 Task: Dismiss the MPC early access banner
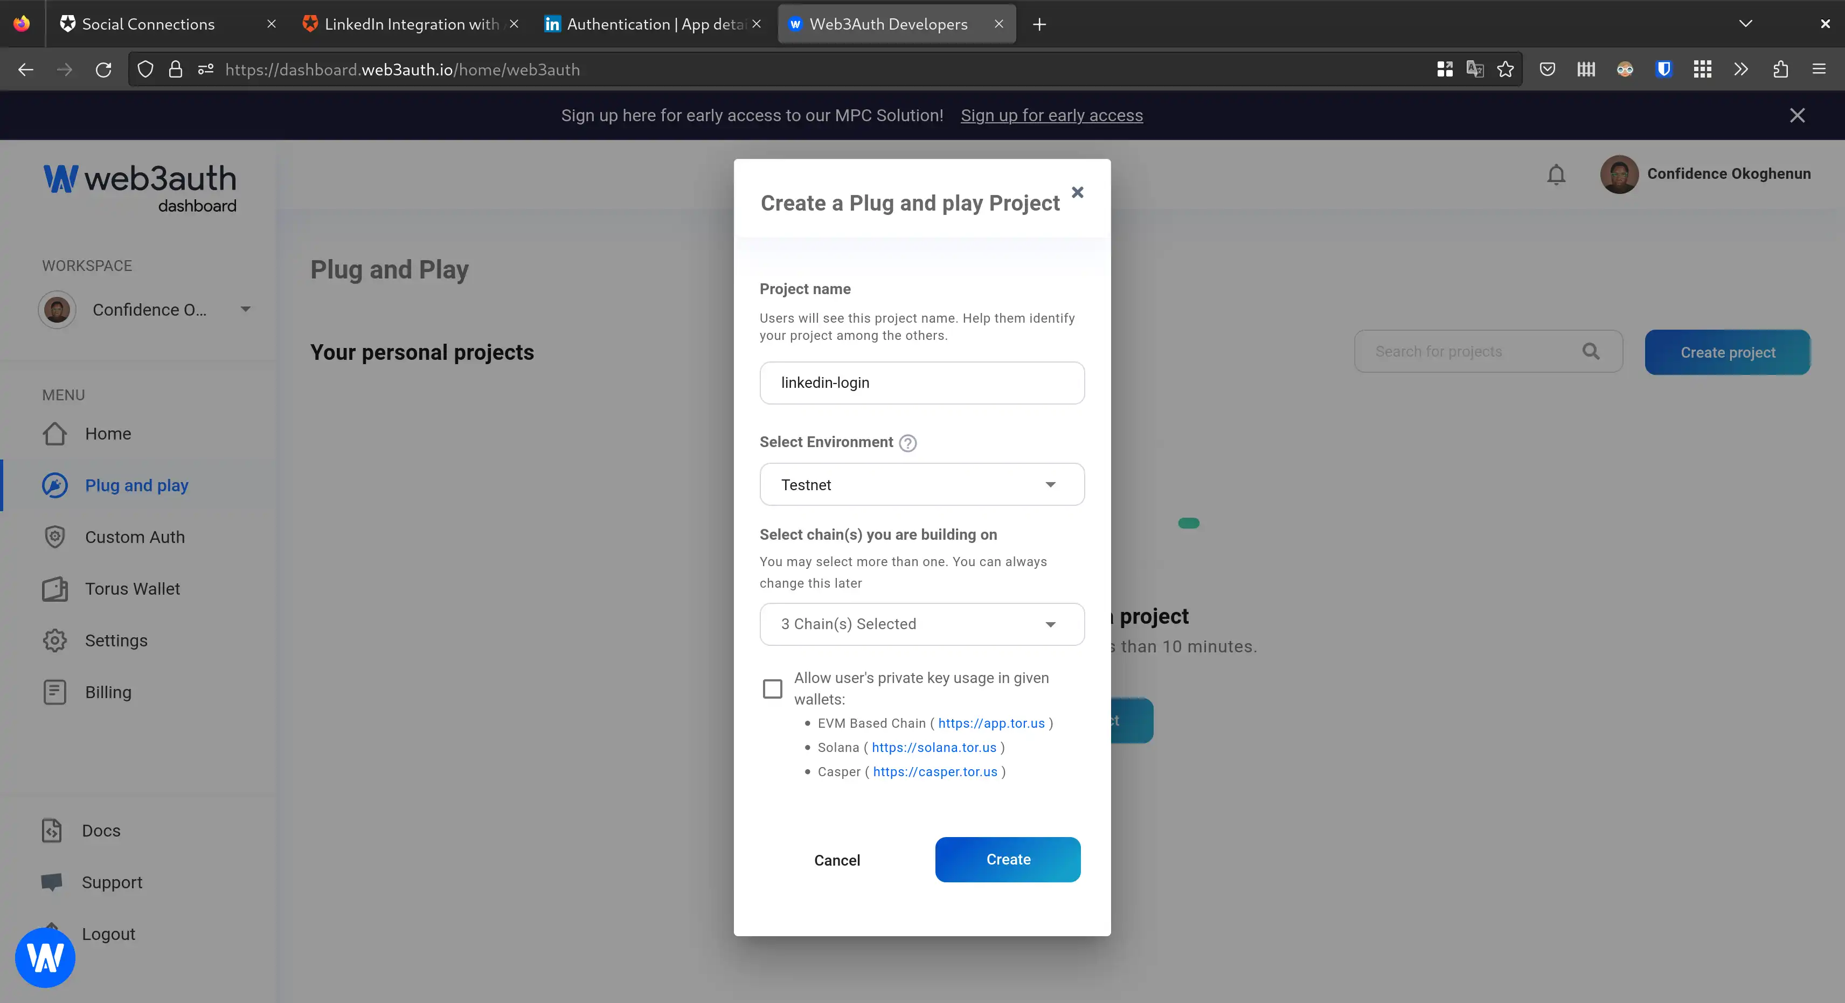coord(1797,115)
